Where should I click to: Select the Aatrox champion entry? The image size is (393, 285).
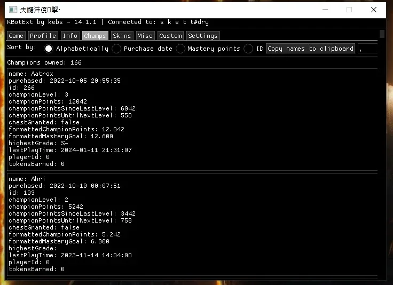[192, 119]
